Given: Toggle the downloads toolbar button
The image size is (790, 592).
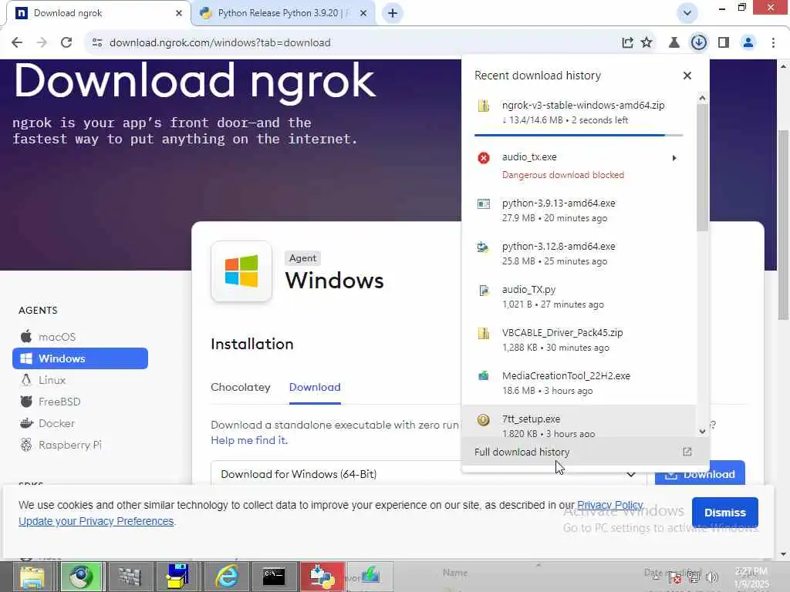Looking at the screenshot, I should pyautogui.click(x=698, y=43).
